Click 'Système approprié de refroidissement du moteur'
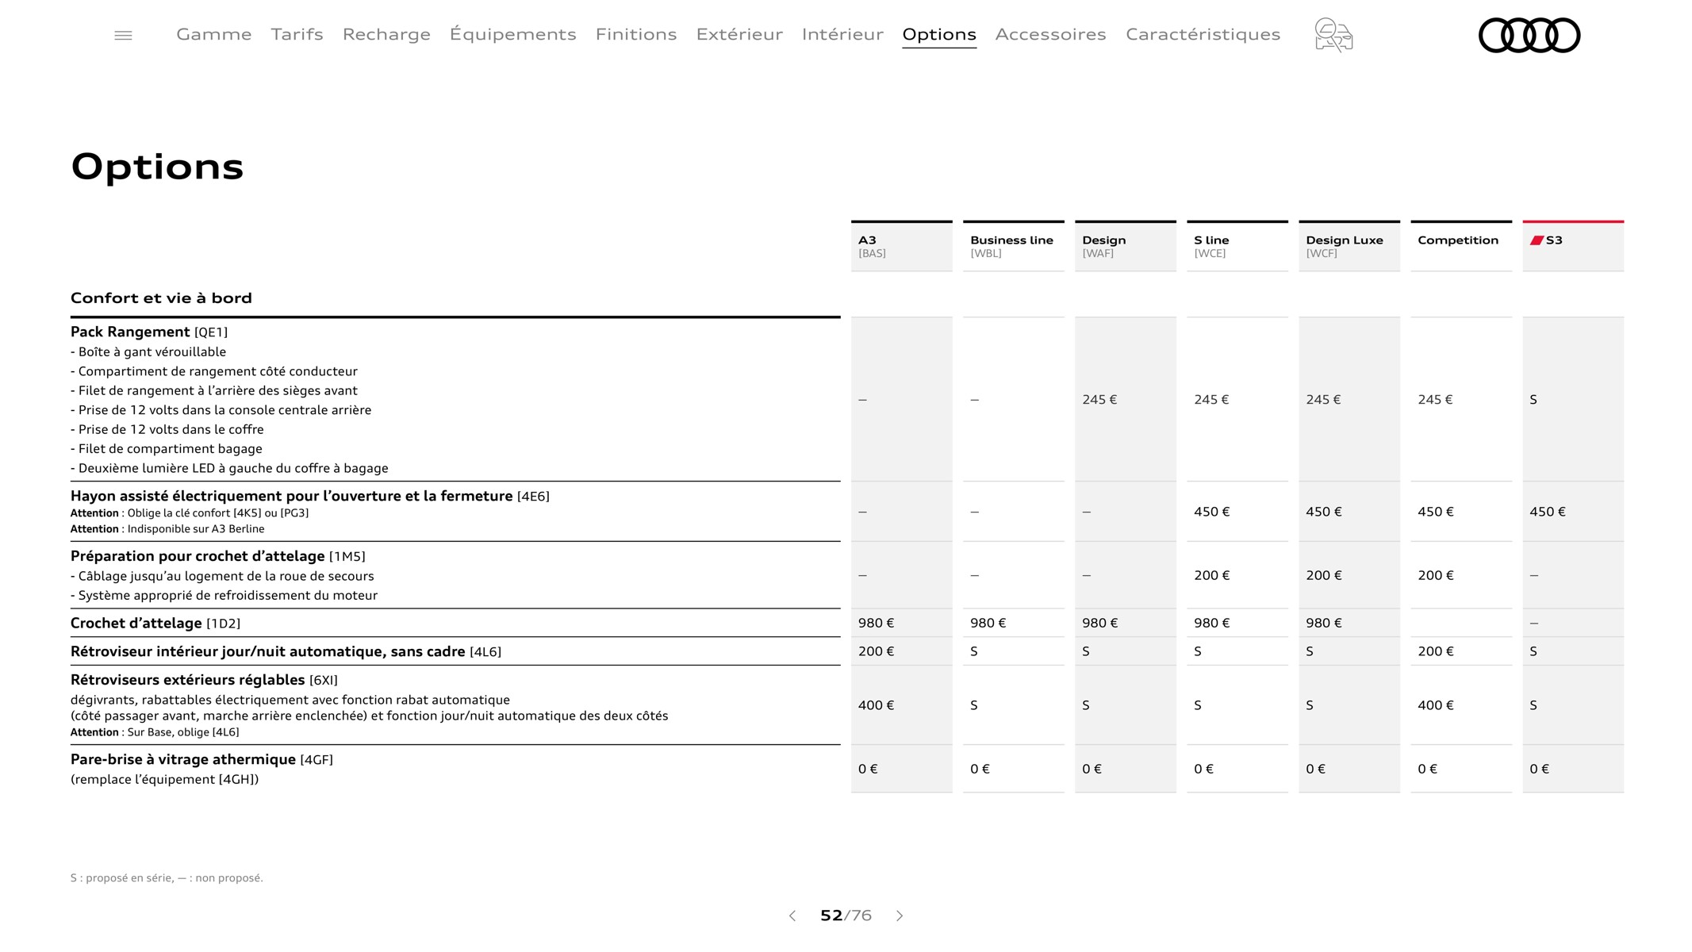This screenshot has height=952, width=1692. point(224,595)
